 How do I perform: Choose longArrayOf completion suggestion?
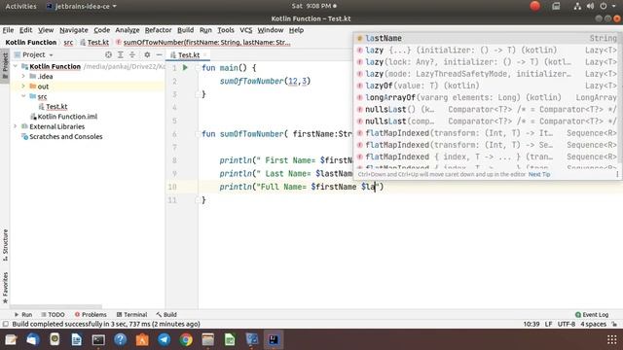click(x=487, y=97)
